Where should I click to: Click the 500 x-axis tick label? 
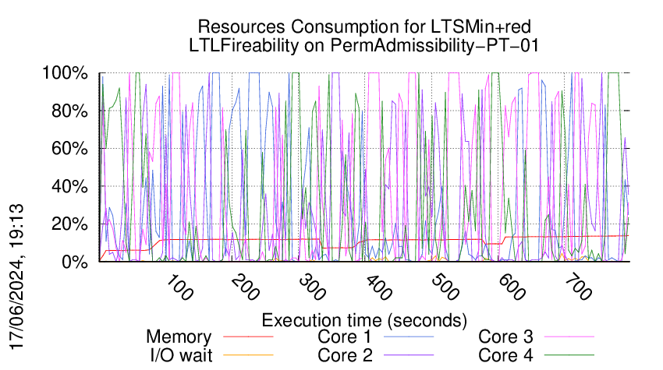tap(445, 288)
